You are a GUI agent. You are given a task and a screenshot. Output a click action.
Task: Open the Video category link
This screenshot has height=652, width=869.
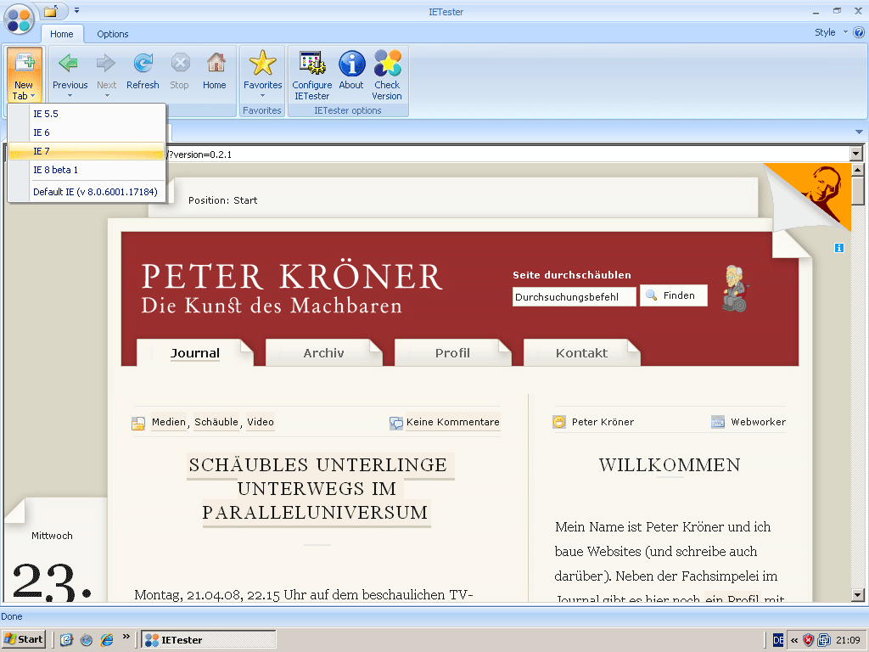pos(261,422)
